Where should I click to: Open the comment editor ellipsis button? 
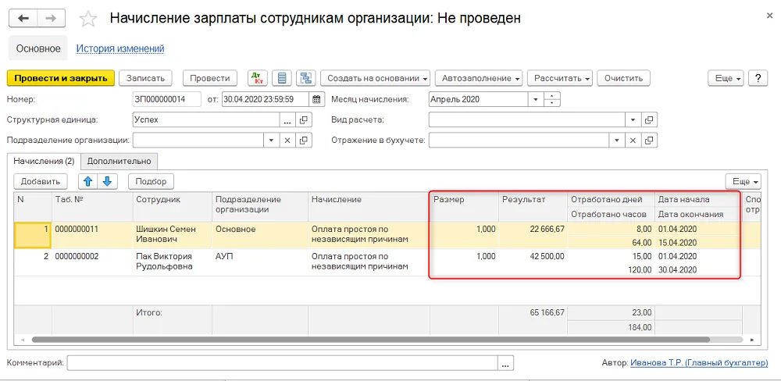pyautogui.click(x=505, y=364)
